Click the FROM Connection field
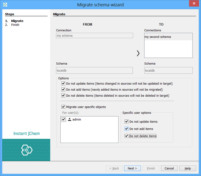201x176 pixels. 94,36
